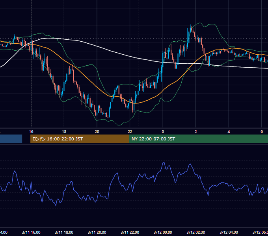
Task: Click the 4 hour label on the price chart axis
Action: point(229,132)
